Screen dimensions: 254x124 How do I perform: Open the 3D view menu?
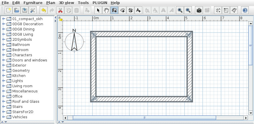[66, 3]
